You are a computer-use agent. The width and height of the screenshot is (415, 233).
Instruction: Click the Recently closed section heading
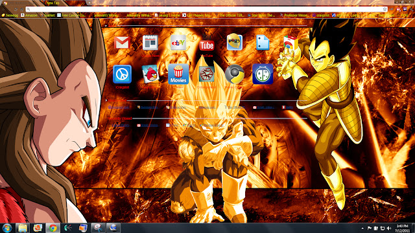click(120, 118)
